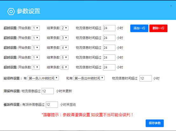Expand the 结束条数 dropdown showing 5
Viewport: 176px width, 131px height.
click(x=64, y=57)
